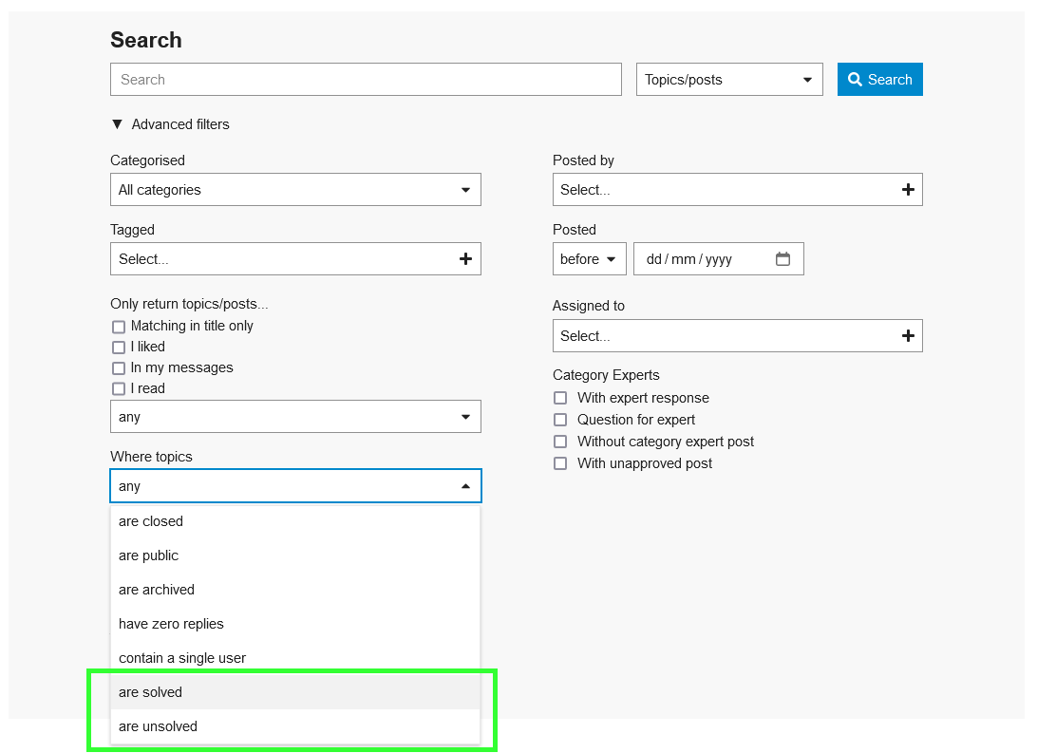Open the calendar date picker icon

(x=783, y=258)
